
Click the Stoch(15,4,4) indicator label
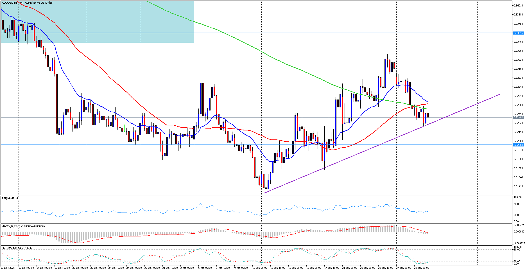(x=16, y=248)
